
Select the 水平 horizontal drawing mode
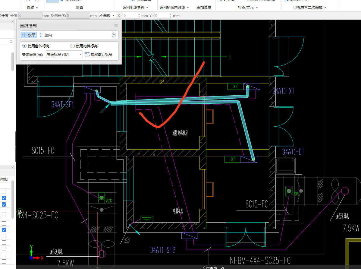pos(29,35)
